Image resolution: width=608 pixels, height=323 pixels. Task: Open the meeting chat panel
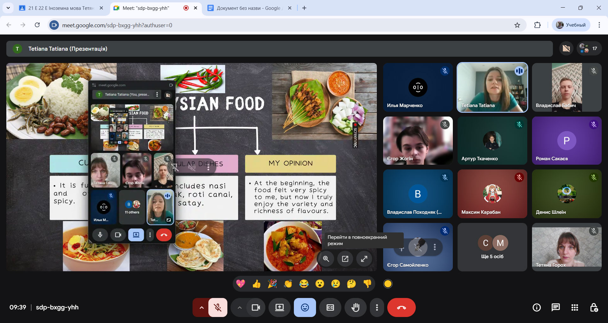point(555,307)
